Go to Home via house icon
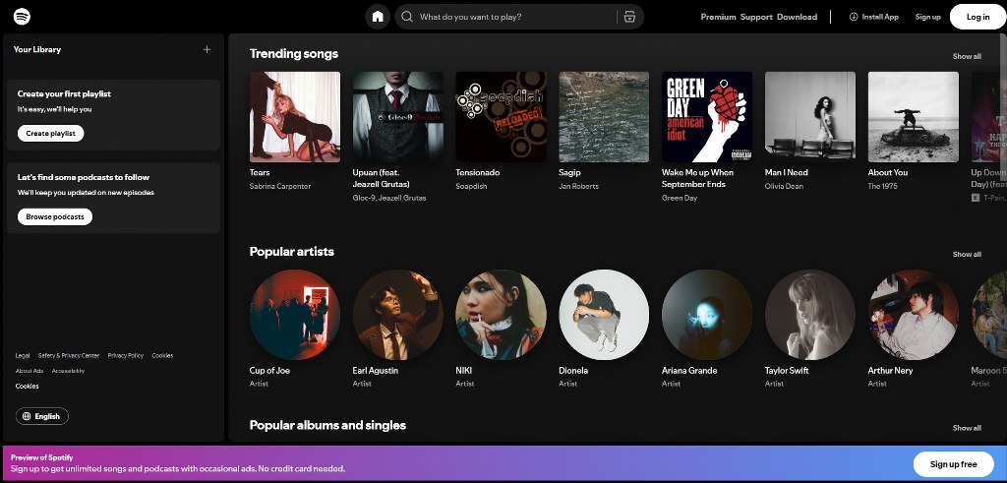 [378, 17]
